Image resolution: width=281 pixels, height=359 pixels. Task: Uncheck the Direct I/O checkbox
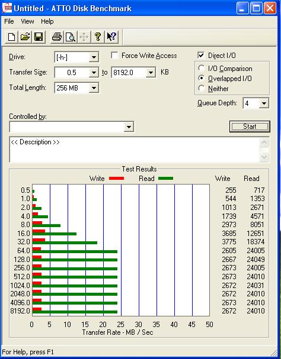pyautogui.click(x=201, y=56)
